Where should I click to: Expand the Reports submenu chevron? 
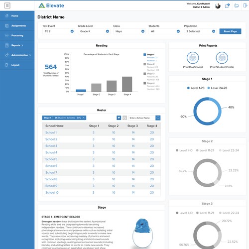click(22, 45)
